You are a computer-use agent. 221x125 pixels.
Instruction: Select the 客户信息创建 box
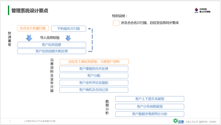coord(51,45)
